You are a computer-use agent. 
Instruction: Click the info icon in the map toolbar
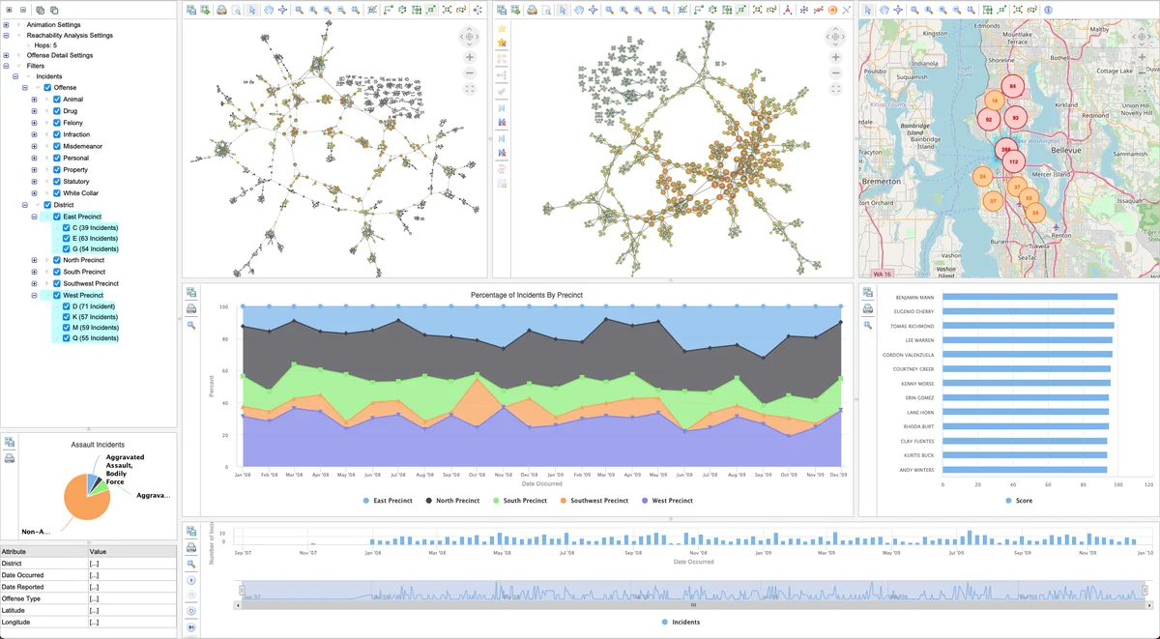coord(1048,10)
